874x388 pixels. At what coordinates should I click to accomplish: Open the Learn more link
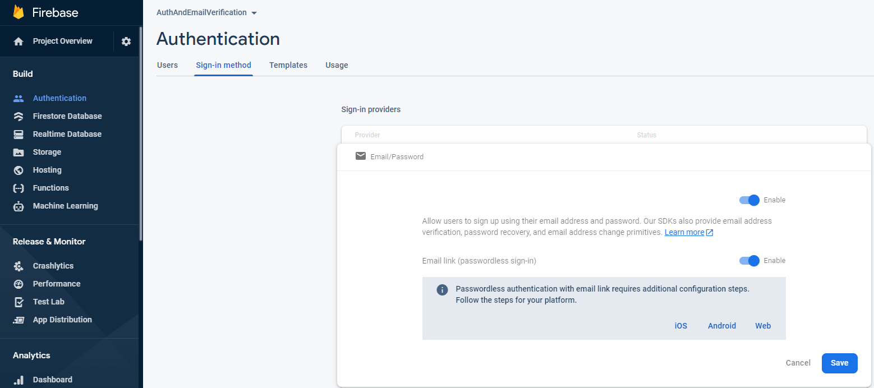pos(684,232)
